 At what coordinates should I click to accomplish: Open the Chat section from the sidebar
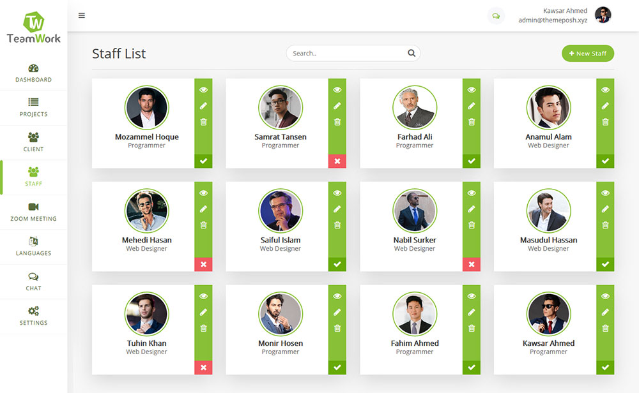point(33,282)
